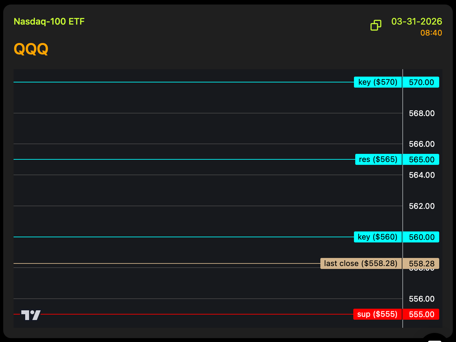Click the copy chart icon
This screenshot has height=342, width=456.
tap(376, 25)
